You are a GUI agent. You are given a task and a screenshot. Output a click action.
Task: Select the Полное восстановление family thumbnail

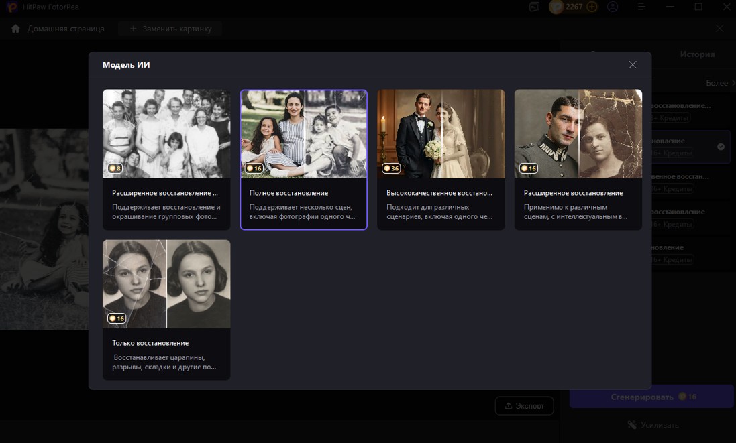click(x=304, y=133)
